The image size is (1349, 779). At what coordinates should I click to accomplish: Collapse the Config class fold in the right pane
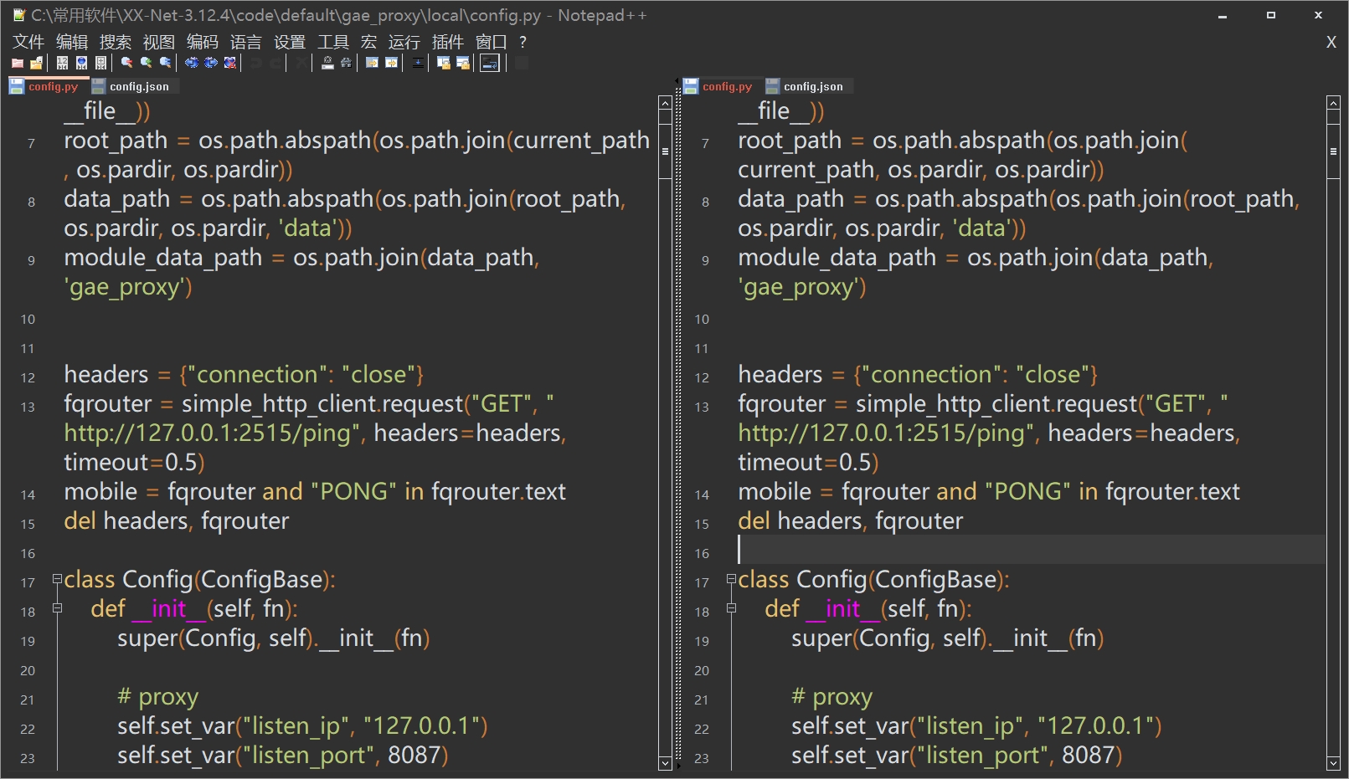click(x=729, y=579)
